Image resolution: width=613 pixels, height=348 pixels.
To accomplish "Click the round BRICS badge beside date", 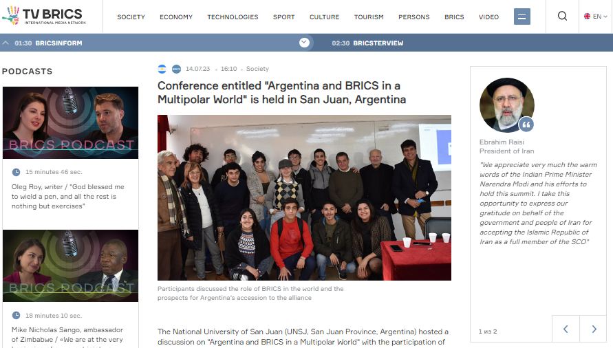I will click(176, 69).
